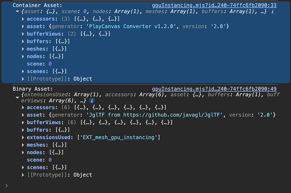Open gpuInstancing.mjs source link ending :49

click(x=214, y=89)
